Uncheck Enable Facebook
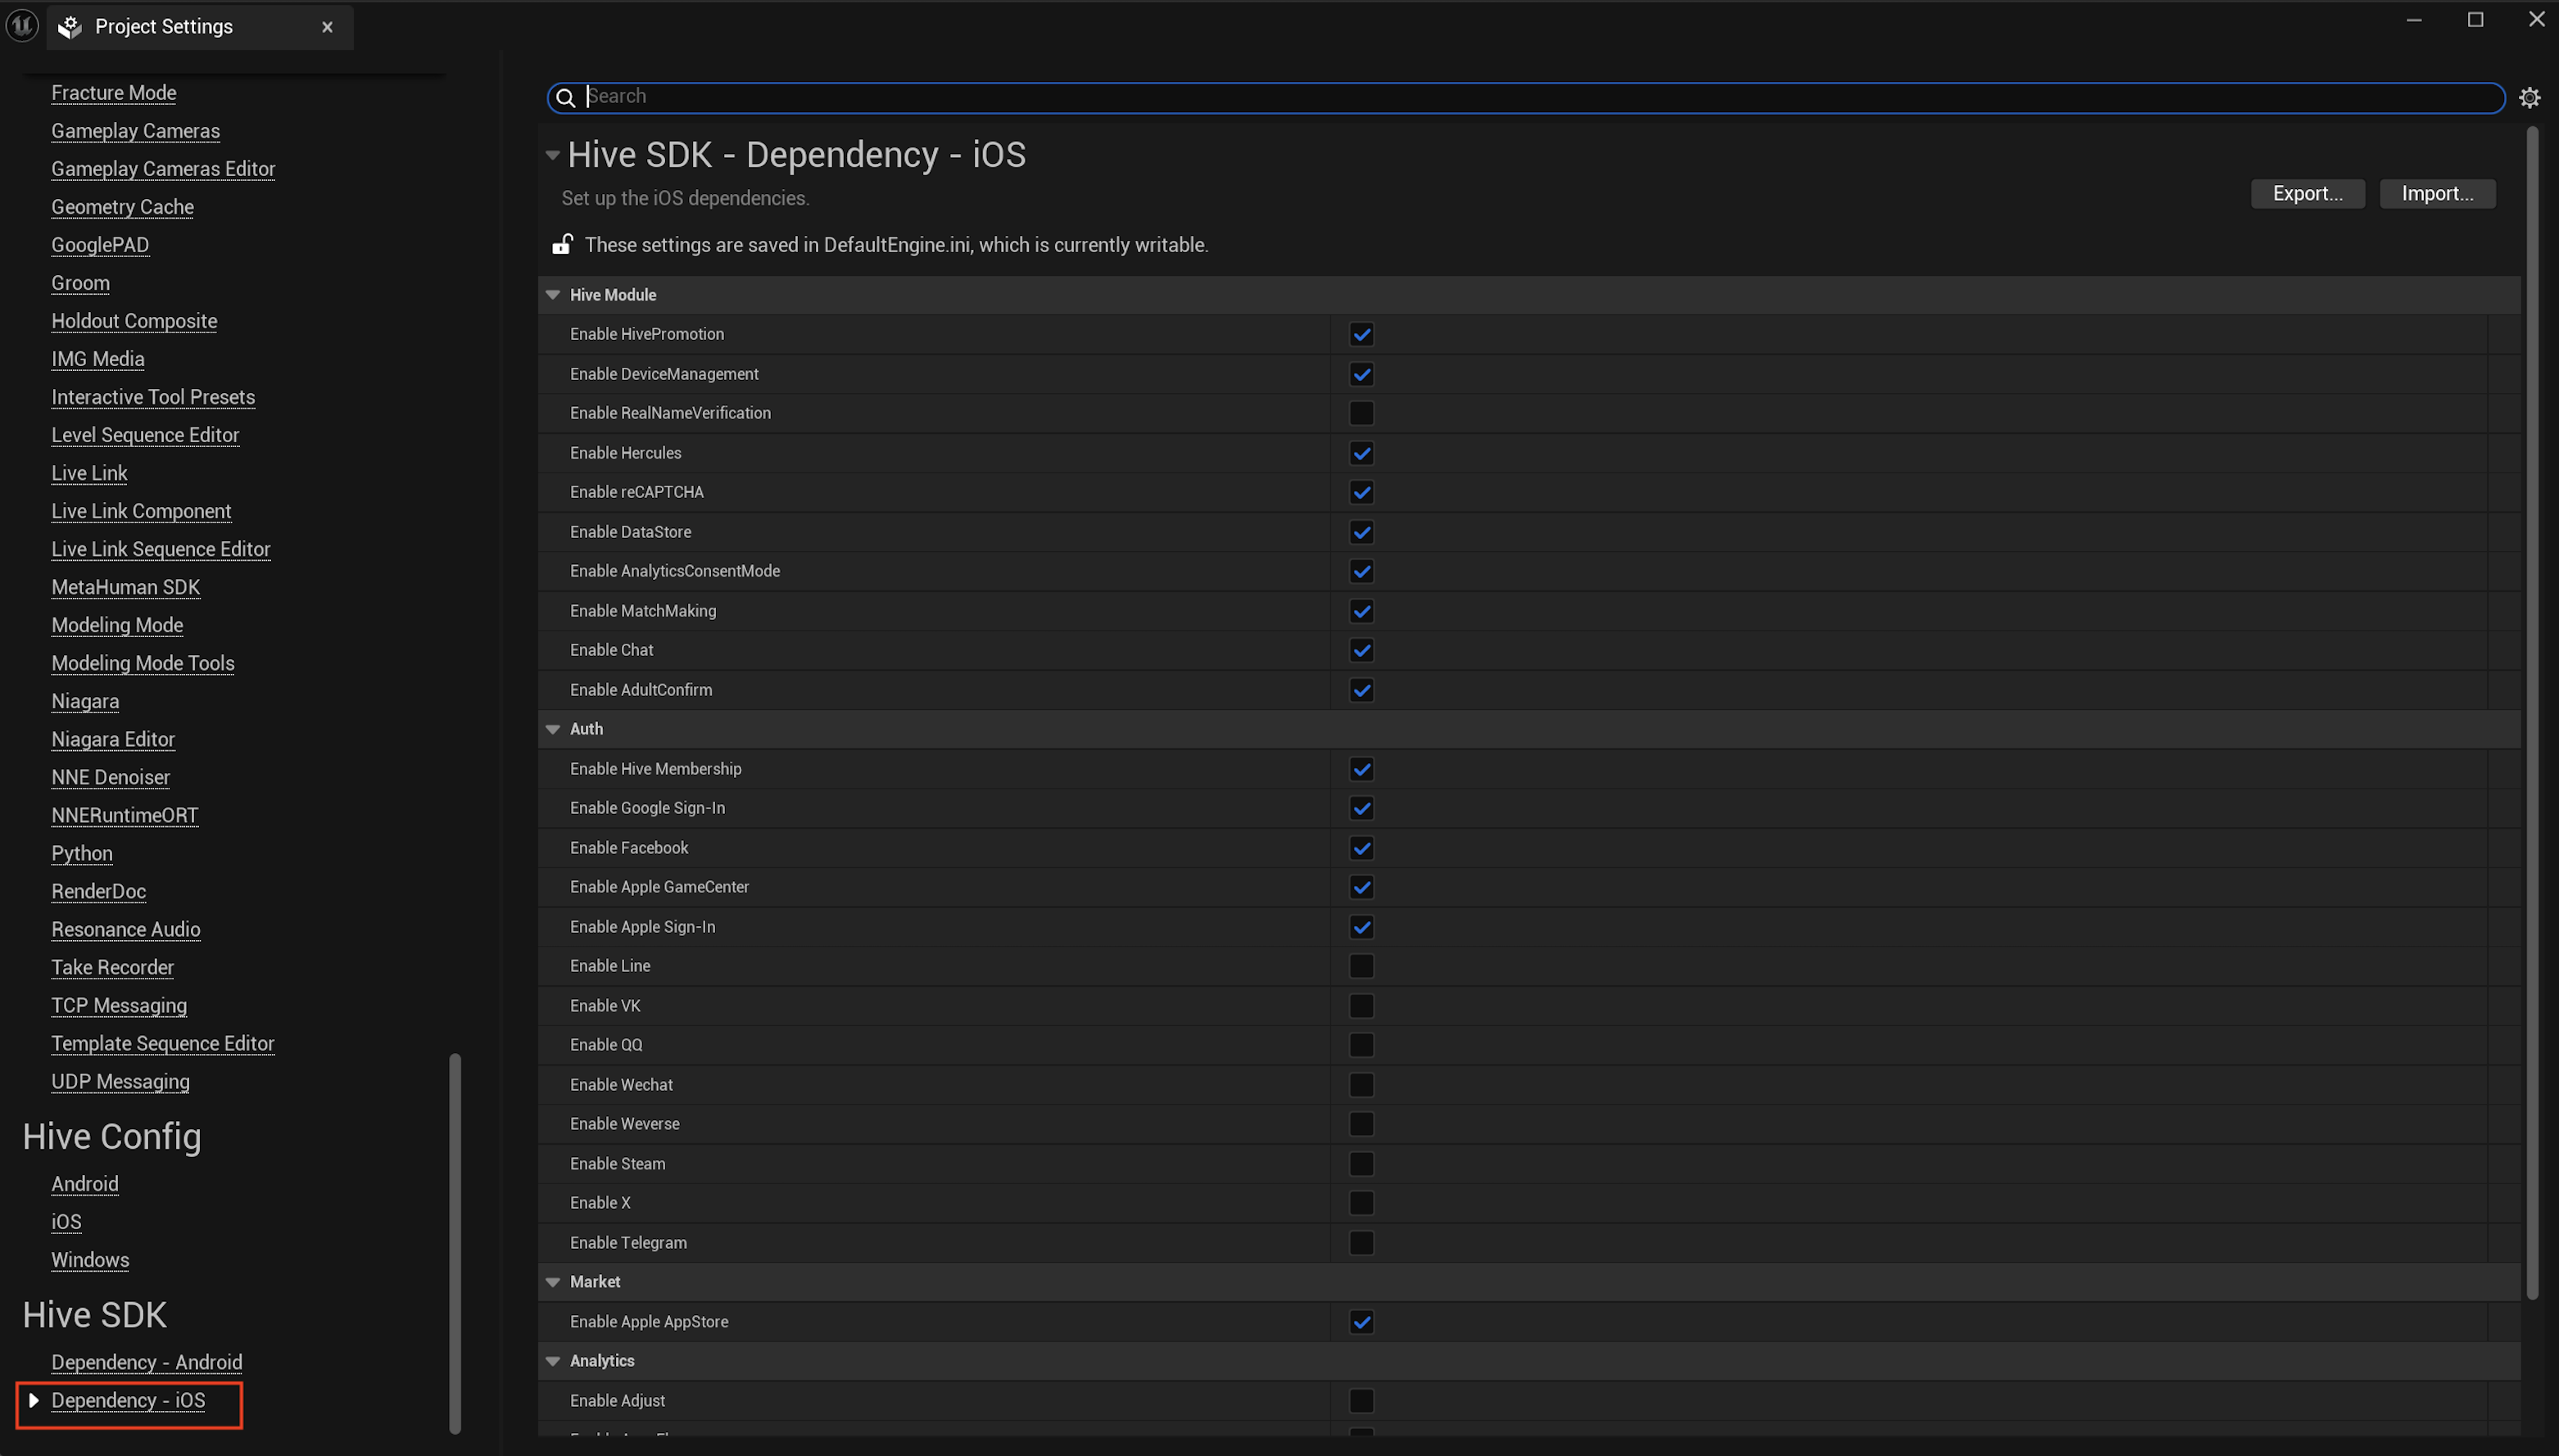The height and width of the screenshot is (1456, 2559). click(x=1361, y=848)
